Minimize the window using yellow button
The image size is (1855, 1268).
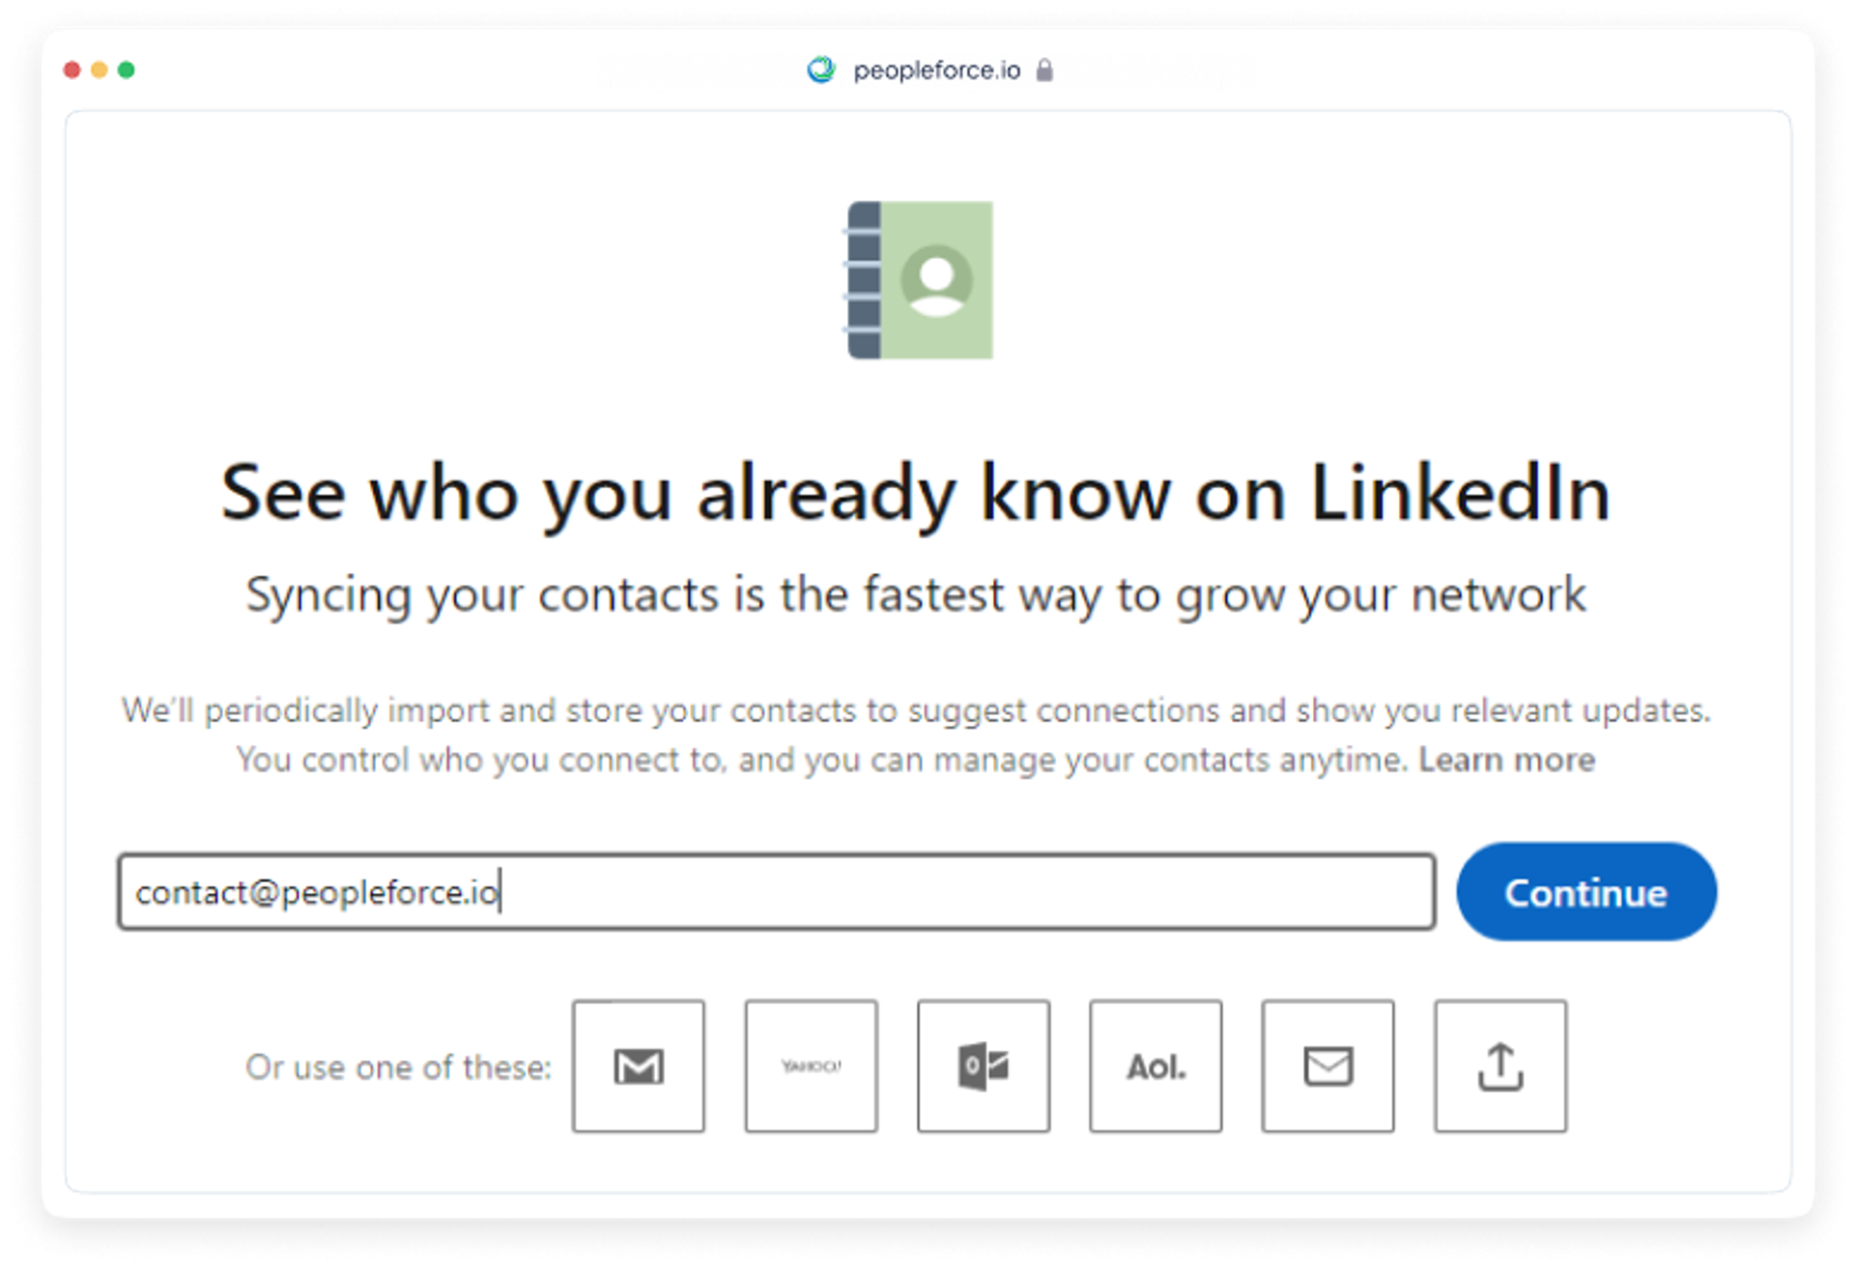pos(99,70)
